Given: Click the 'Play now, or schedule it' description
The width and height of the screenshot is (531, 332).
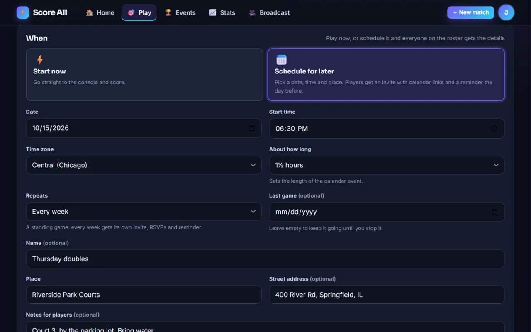Looking at the screenshot, I should coord(415,38).
